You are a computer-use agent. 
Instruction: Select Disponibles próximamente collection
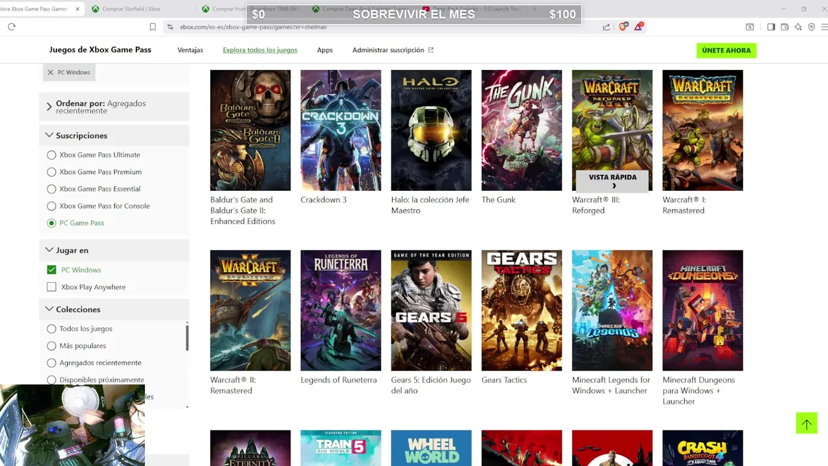(x=52, y=380)
